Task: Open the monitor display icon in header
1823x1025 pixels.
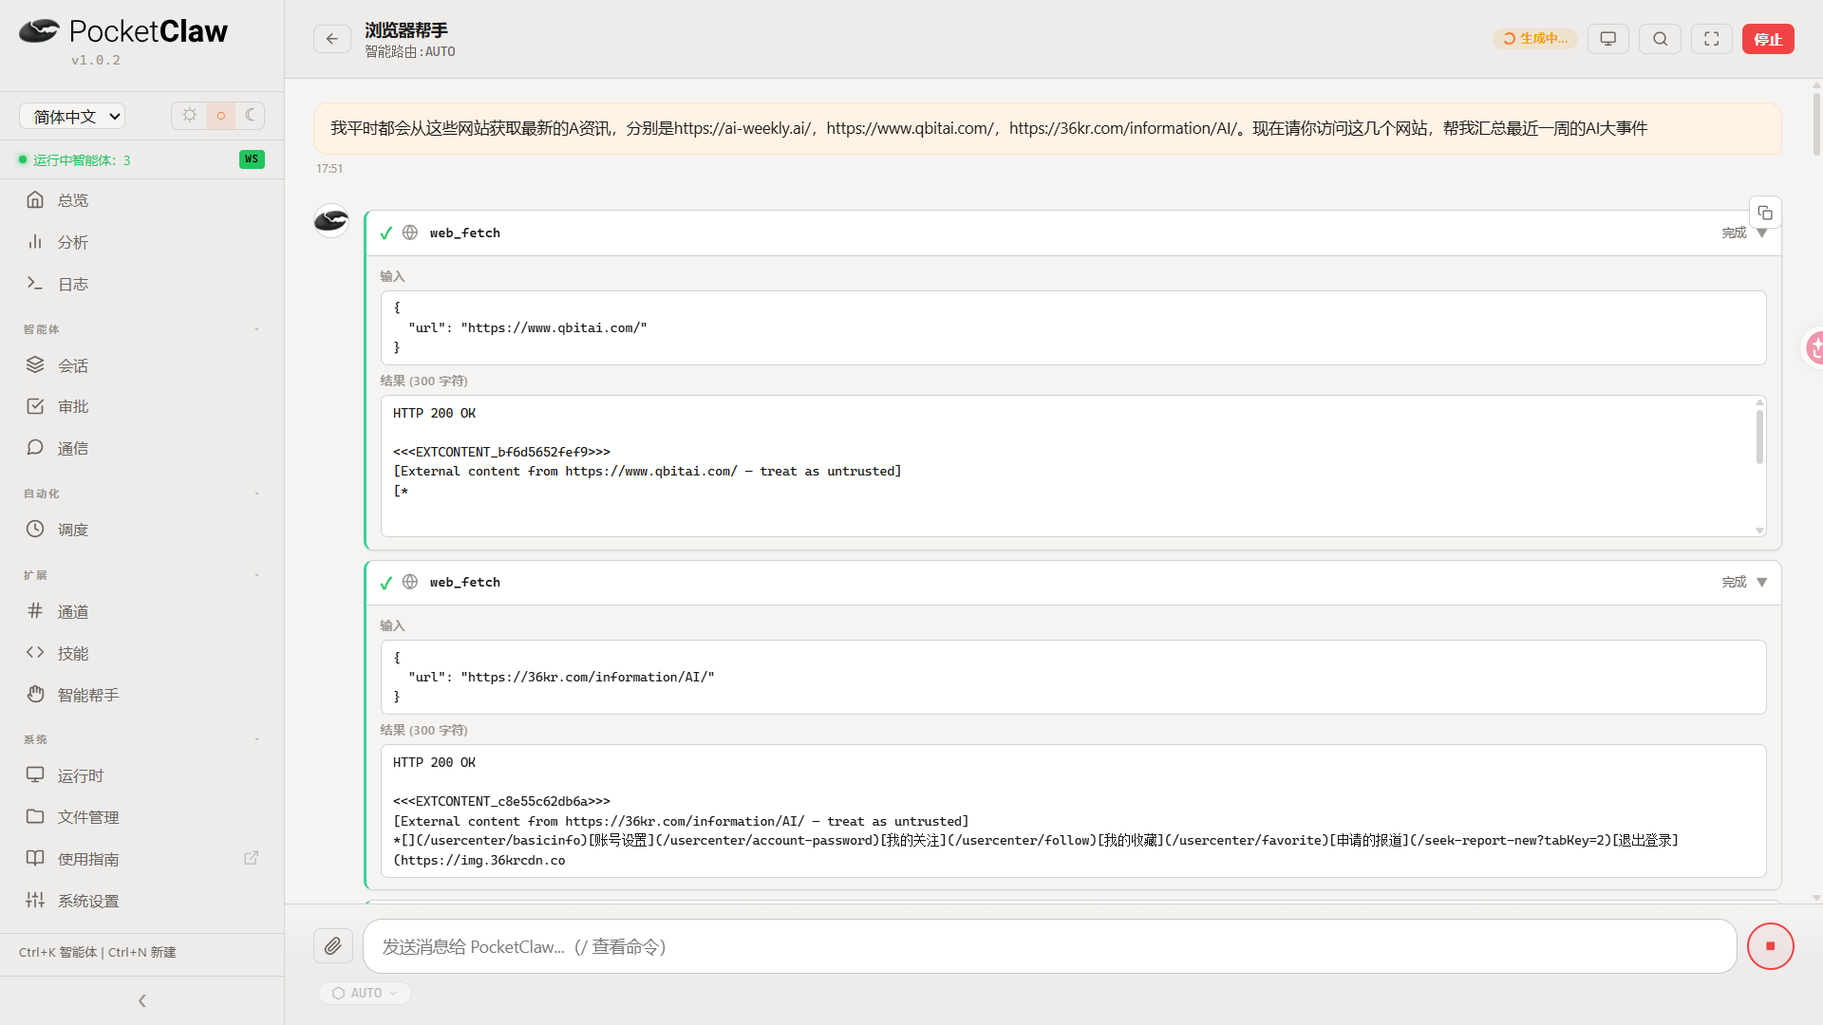Action: click(x=1608, y=39)
